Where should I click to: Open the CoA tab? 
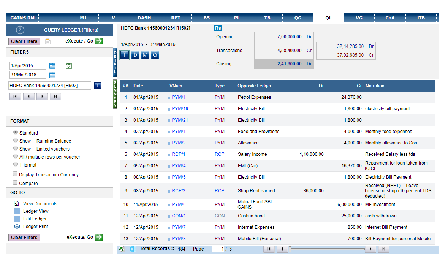(390, 18)
